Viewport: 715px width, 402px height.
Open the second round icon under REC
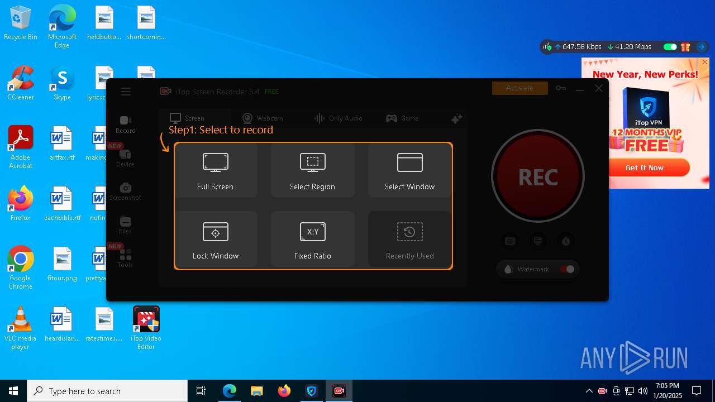point(538,241)
